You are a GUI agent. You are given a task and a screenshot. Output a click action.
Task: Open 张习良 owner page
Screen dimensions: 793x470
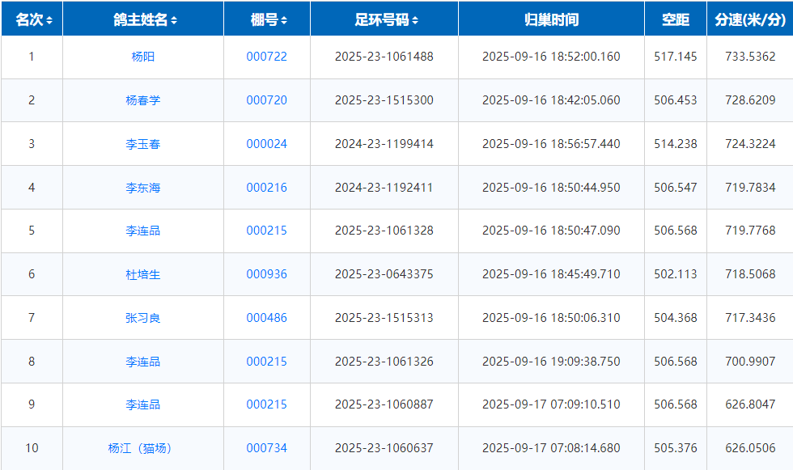(x=143, y=318)
